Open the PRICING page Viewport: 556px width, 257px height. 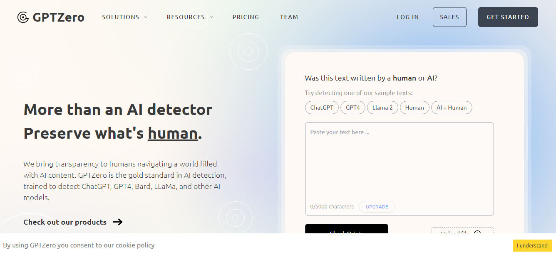[246, 17]
